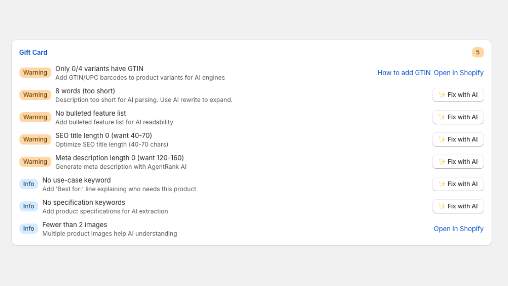Open in Shopify for fewer than 2 images
The height and width of the screenshot is (286, 508).
[458, 229]
